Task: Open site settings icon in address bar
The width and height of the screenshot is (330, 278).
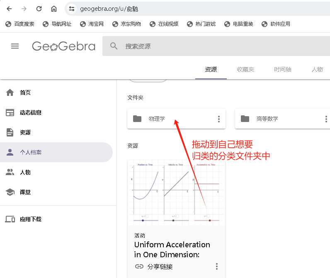Action: 72,9
